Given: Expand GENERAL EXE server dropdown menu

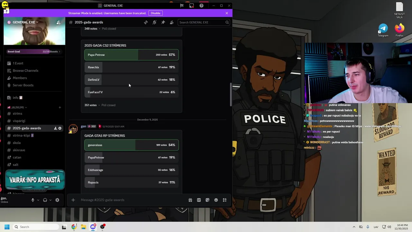Looking at the screenshot, I should pos(25,22).
